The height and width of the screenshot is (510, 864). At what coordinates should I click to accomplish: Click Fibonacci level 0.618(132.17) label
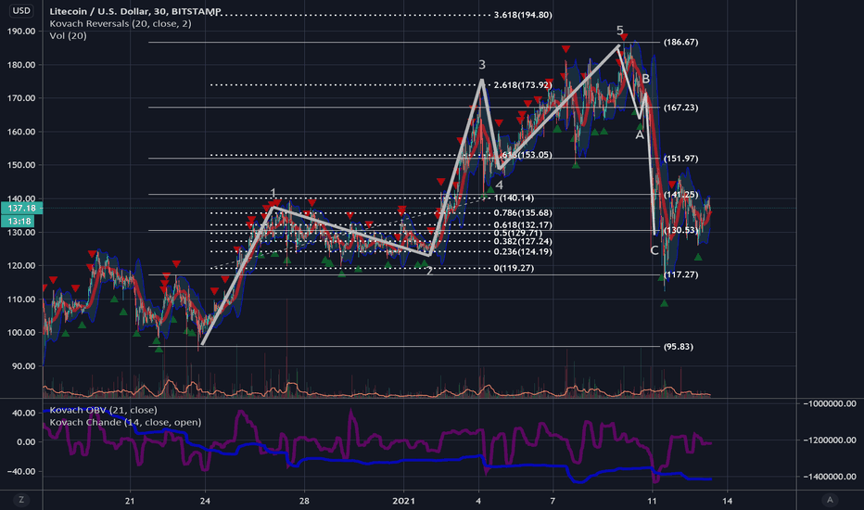coord(522,225)
